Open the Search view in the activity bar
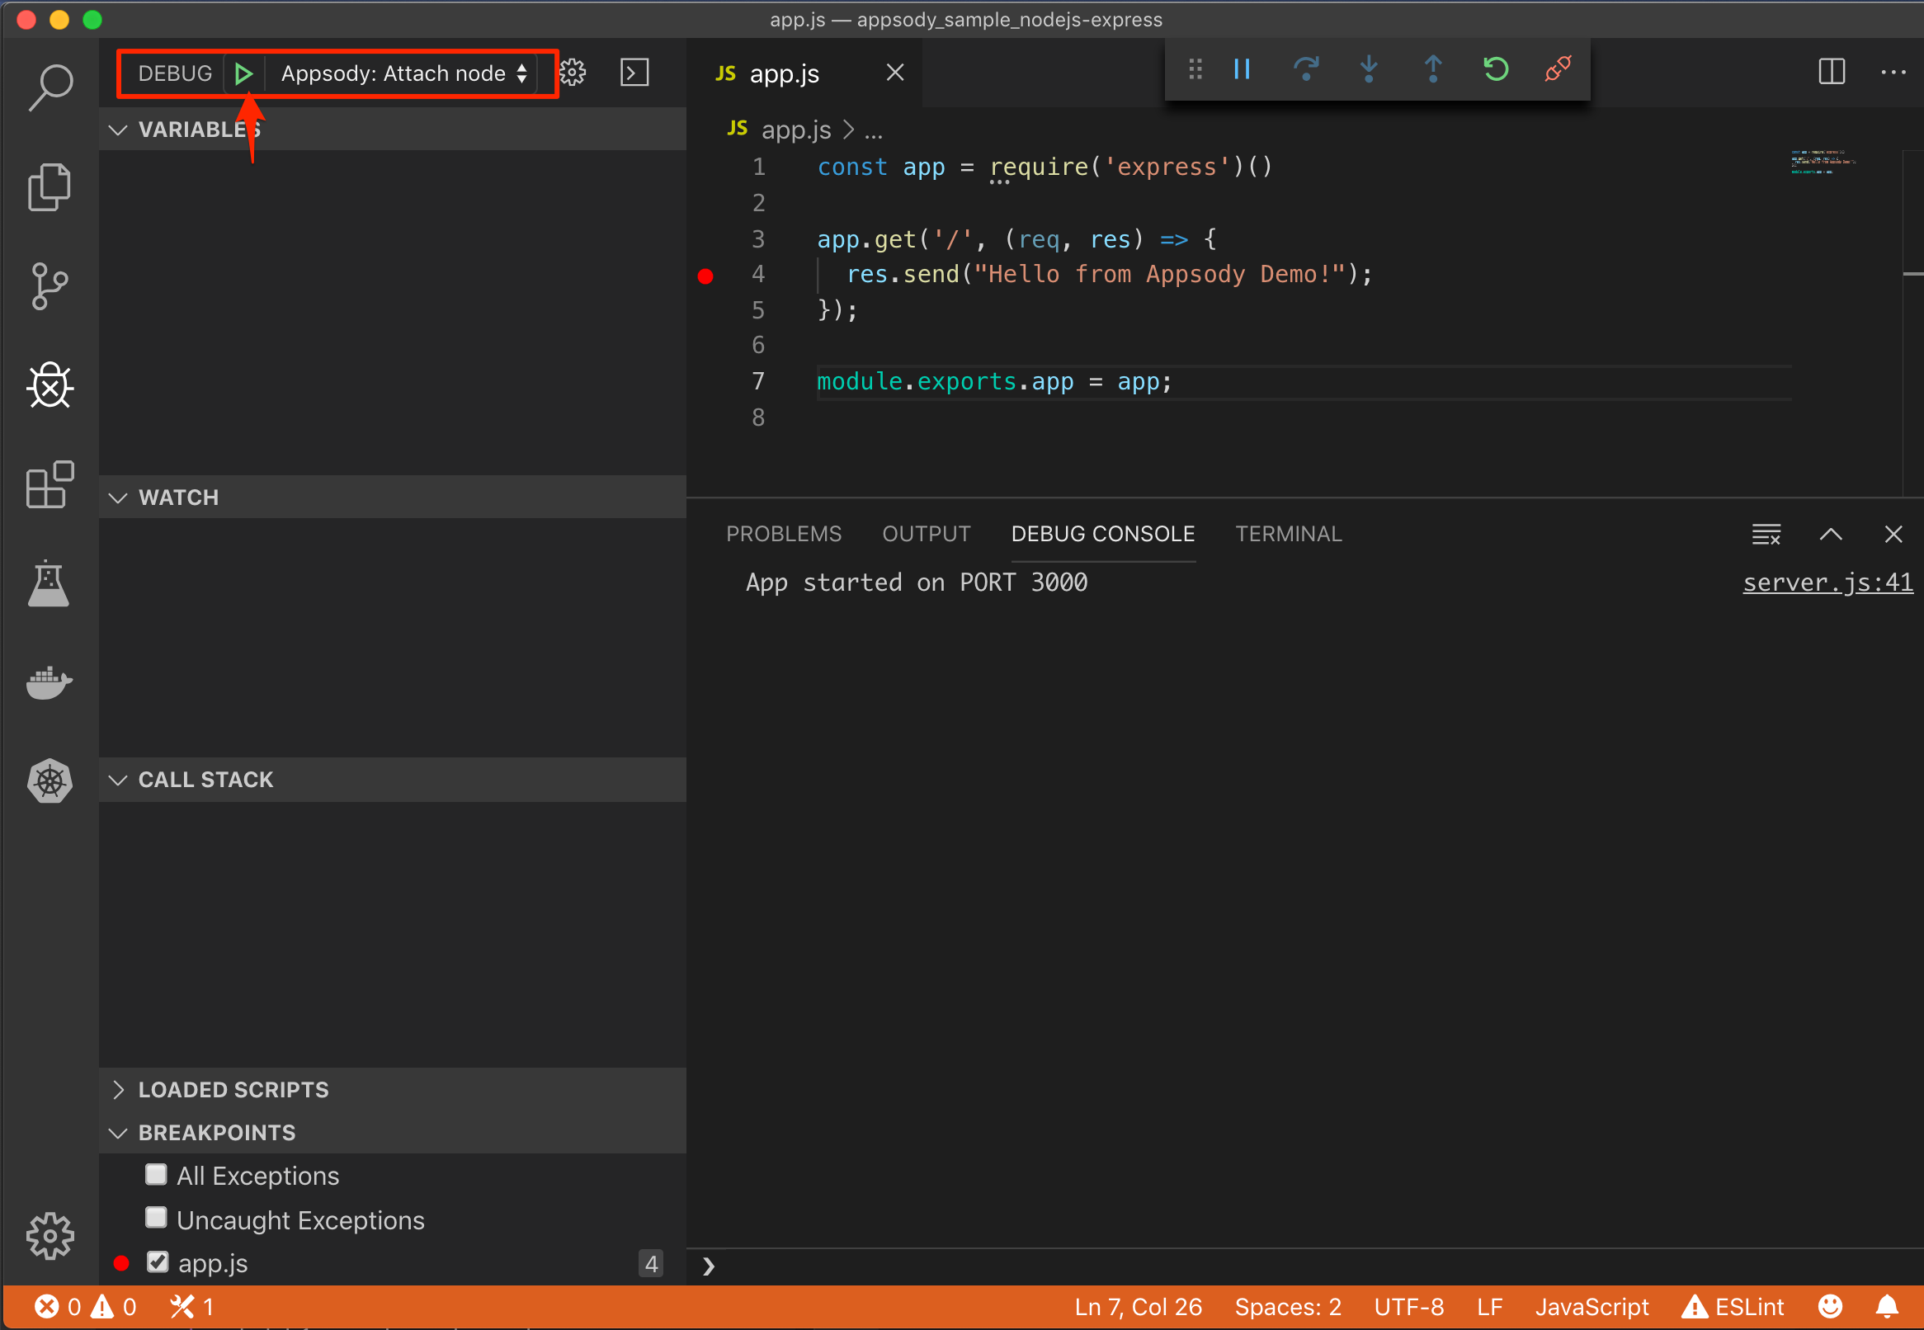The height and width of the screenshot is (1330, 1924). click(50, 87)
